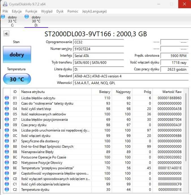Click status orb for attribute BC
Viewport: 191px width, 195px height.
[x=7, y=157]
